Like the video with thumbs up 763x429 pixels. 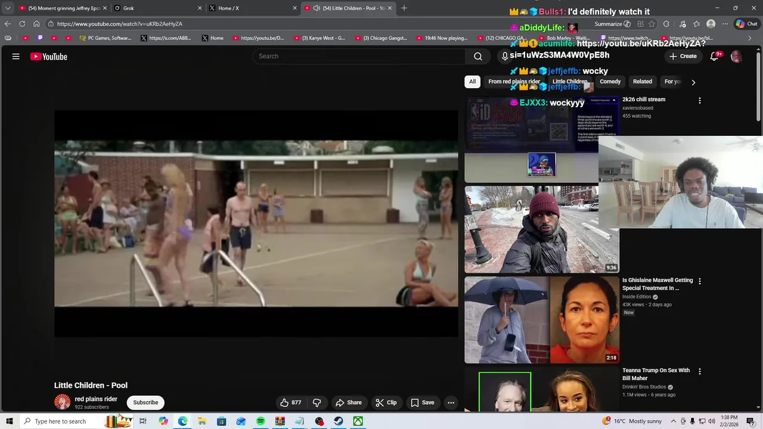tap(290, 403)
